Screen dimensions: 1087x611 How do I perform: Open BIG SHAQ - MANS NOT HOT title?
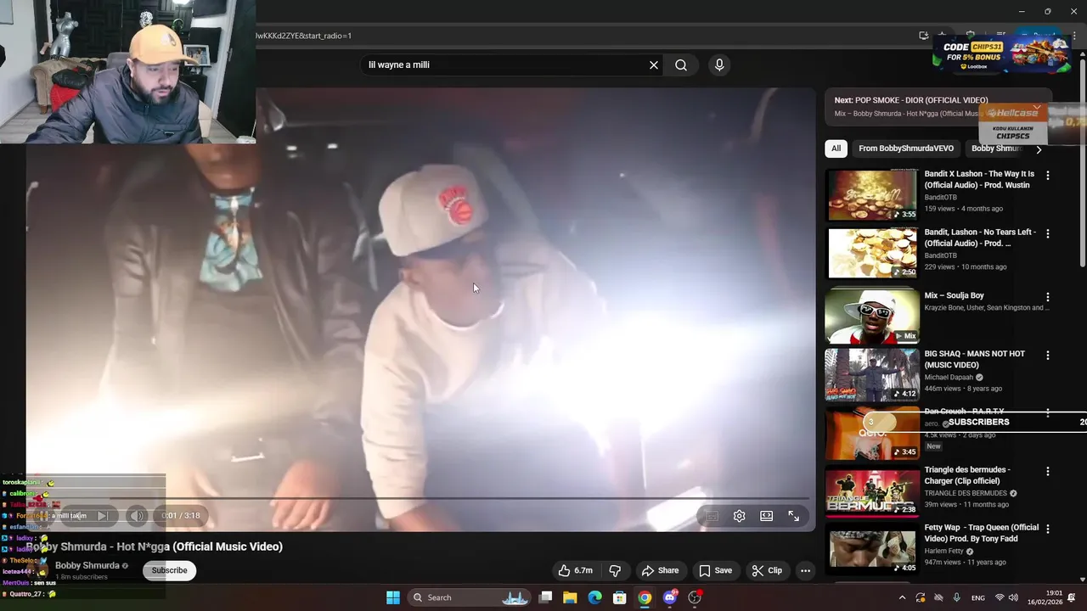975,359
